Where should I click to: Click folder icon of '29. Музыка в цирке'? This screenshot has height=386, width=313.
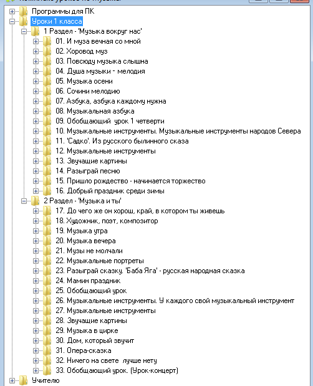click(x=47, y=331)
